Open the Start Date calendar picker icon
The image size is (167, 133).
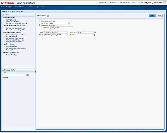pyautogui.click(x=95, y=32)
